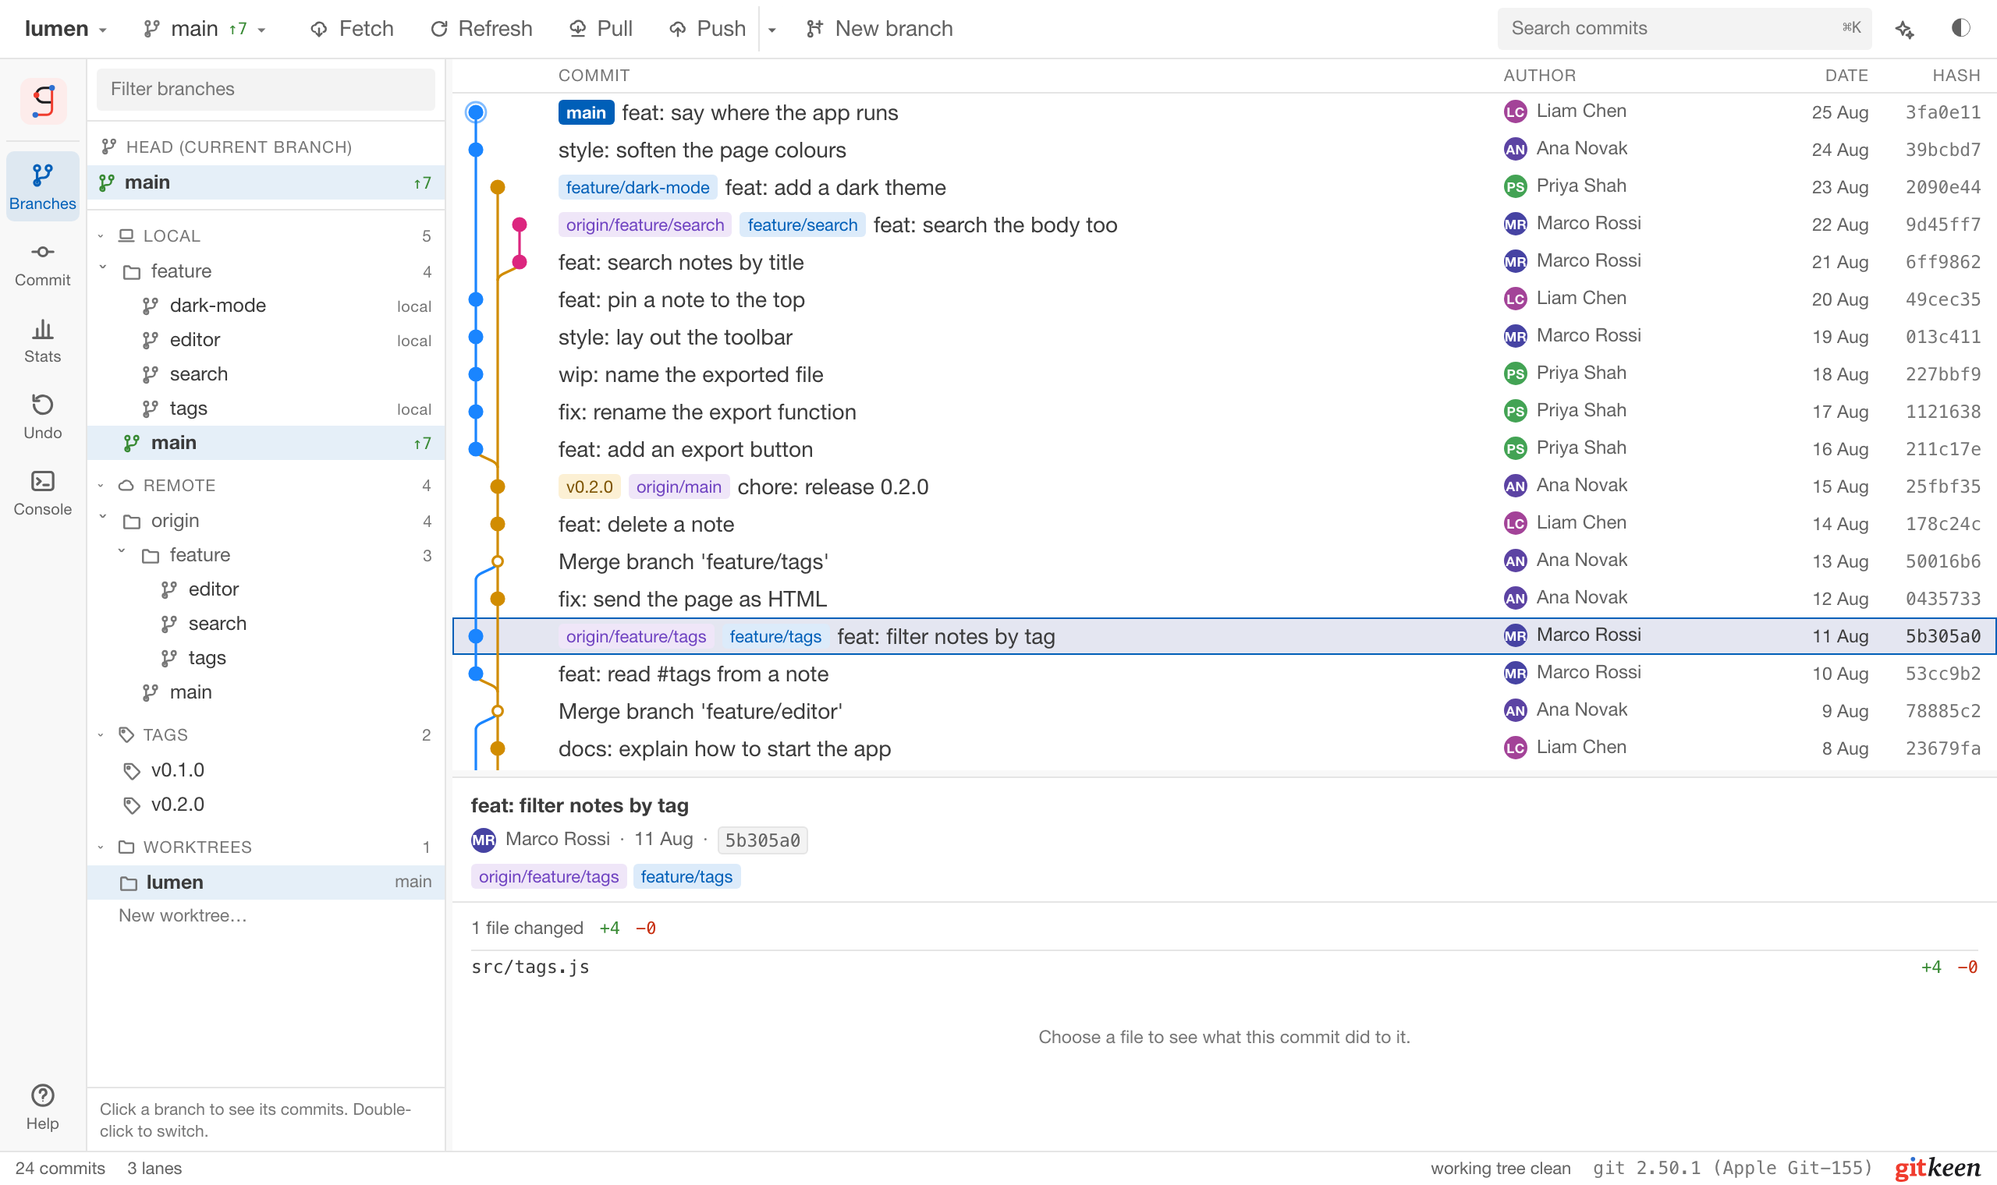The height and width of the screenshot is (1185, 1997).
Task: Click the 5b305a0 hash chip in details
Action: pos(762,840)
